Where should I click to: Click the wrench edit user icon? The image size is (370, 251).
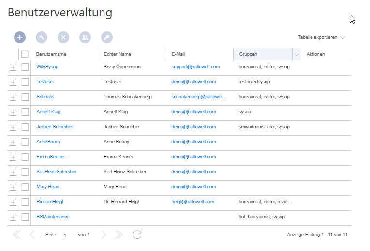pyautogui.click(x=42, y=37)
